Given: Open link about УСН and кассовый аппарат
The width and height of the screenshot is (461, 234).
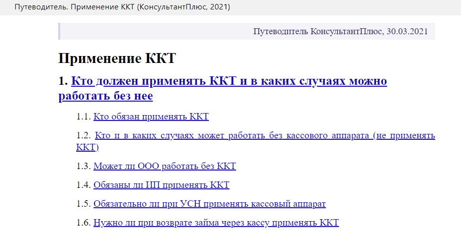Looking at the screenshot, I should click(x=209, y=204).
